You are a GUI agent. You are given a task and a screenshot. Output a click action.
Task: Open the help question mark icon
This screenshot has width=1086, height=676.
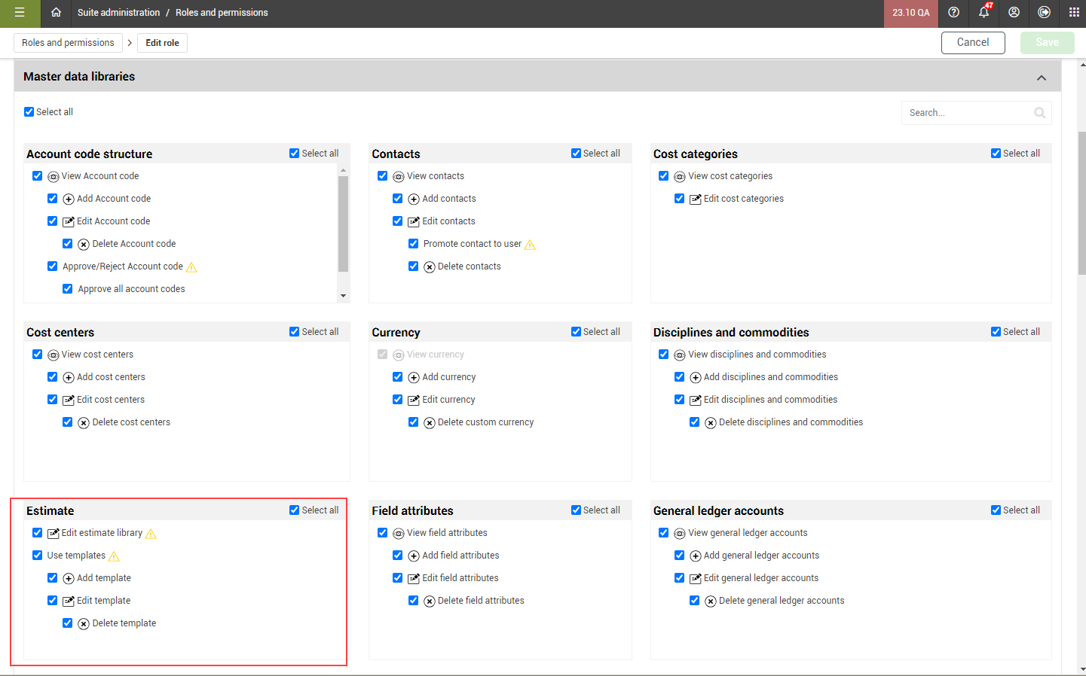953,13
